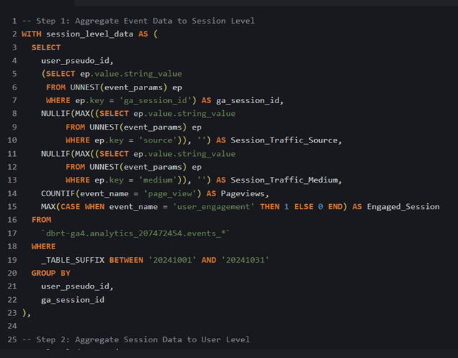The height and width of the screenshot is (358, 458).
Task: Click 'session_level_data' on line 2
Action: tap(89, 34)
